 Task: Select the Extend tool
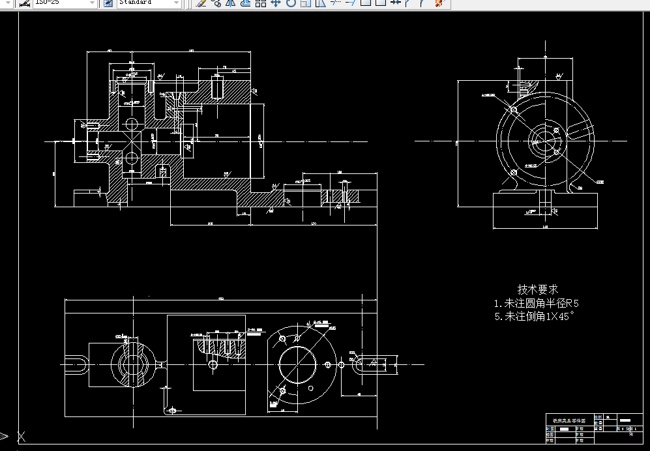[350, 3]
